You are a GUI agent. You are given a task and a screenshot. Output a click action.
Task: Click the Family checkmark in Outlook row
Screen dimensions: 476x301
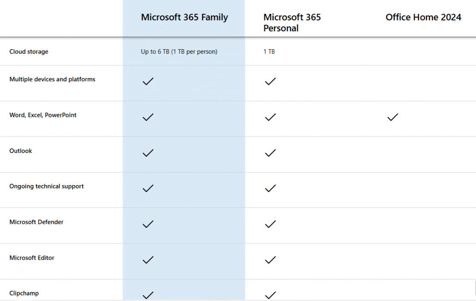coord(148,153)
